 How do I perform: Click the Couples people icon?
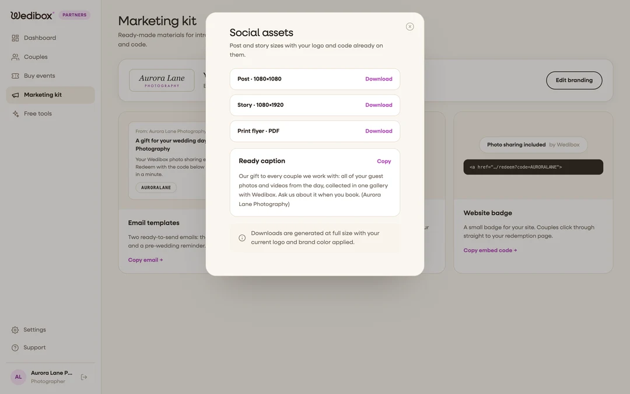pyautogui.click(x=15, y=57)
